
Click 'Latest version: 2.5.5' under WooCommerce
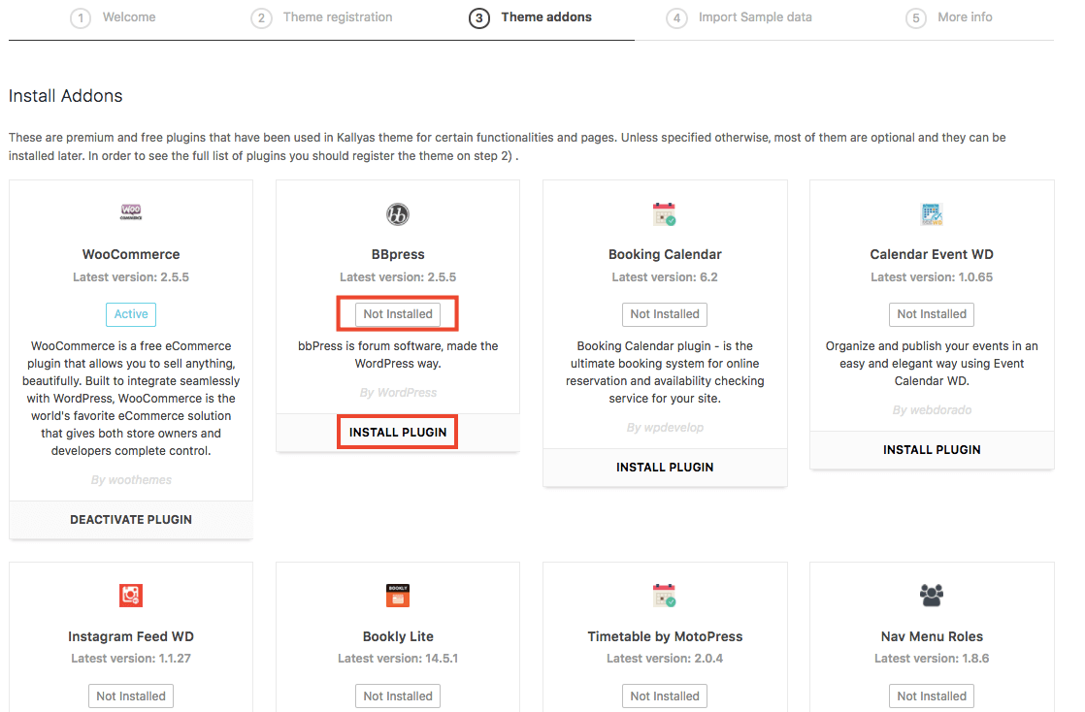click(131, 277)
